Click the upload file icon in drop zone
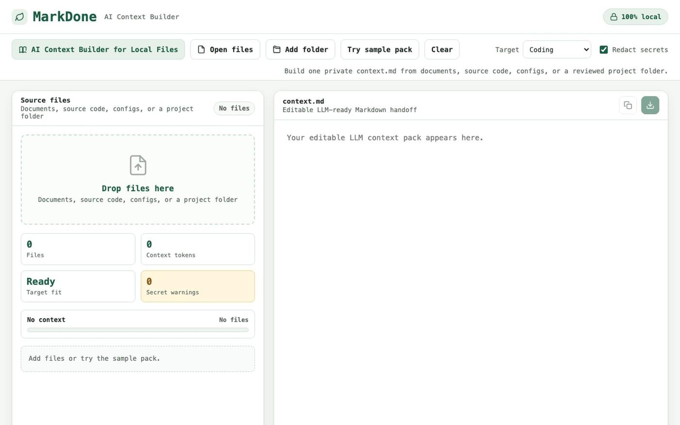The height and width of the screenshot is (425, 680). point(138,165)
